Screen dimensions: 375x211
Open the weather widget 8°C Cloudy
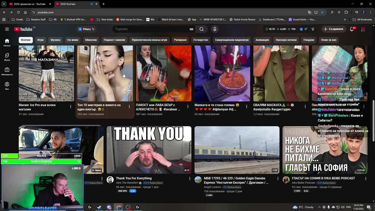point(303,207)
